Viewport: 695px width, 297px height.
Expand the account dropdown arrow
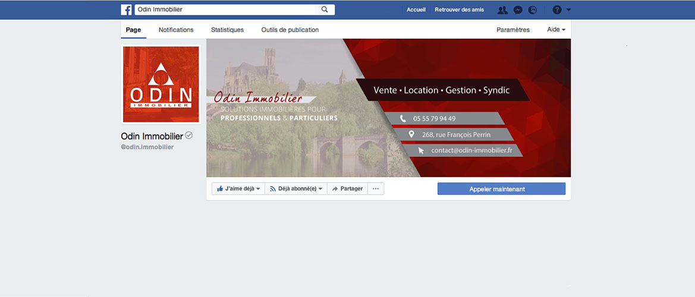tap(569, 10)
